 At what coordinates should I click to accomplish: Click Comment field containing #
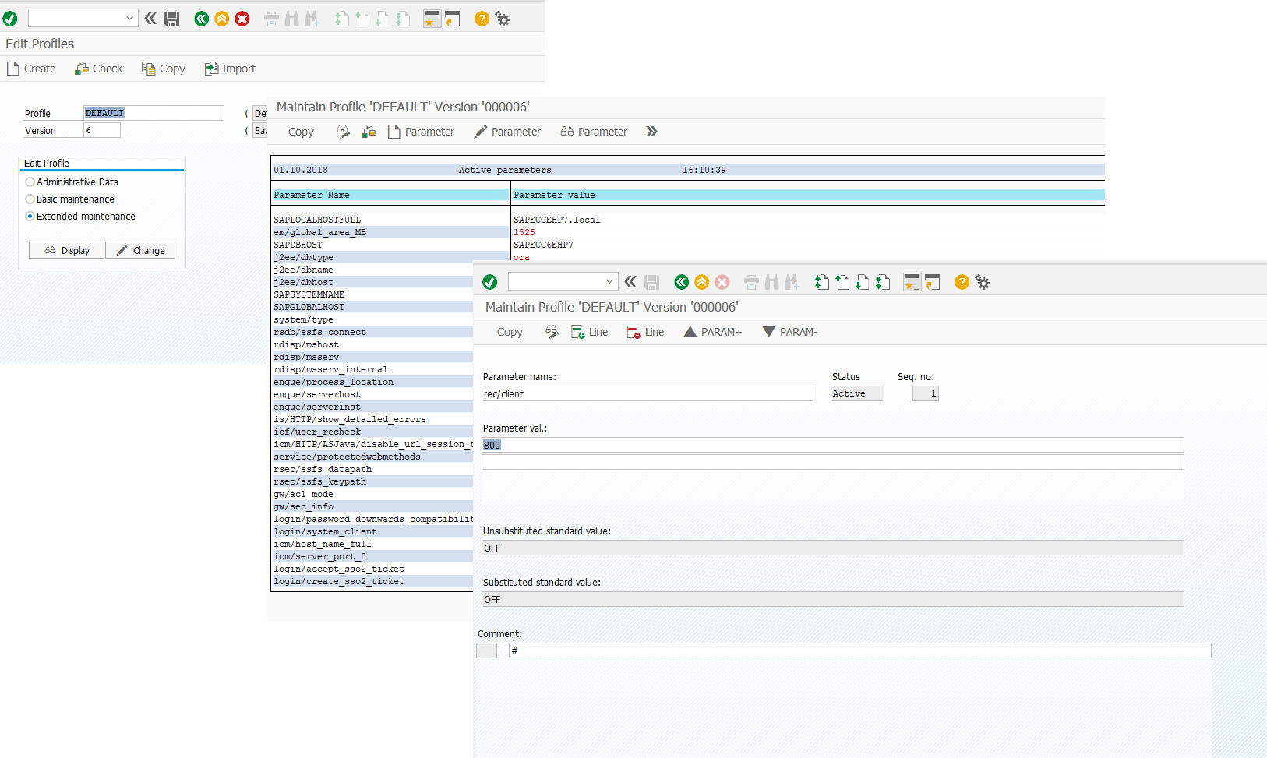click(x=860, y=650)
